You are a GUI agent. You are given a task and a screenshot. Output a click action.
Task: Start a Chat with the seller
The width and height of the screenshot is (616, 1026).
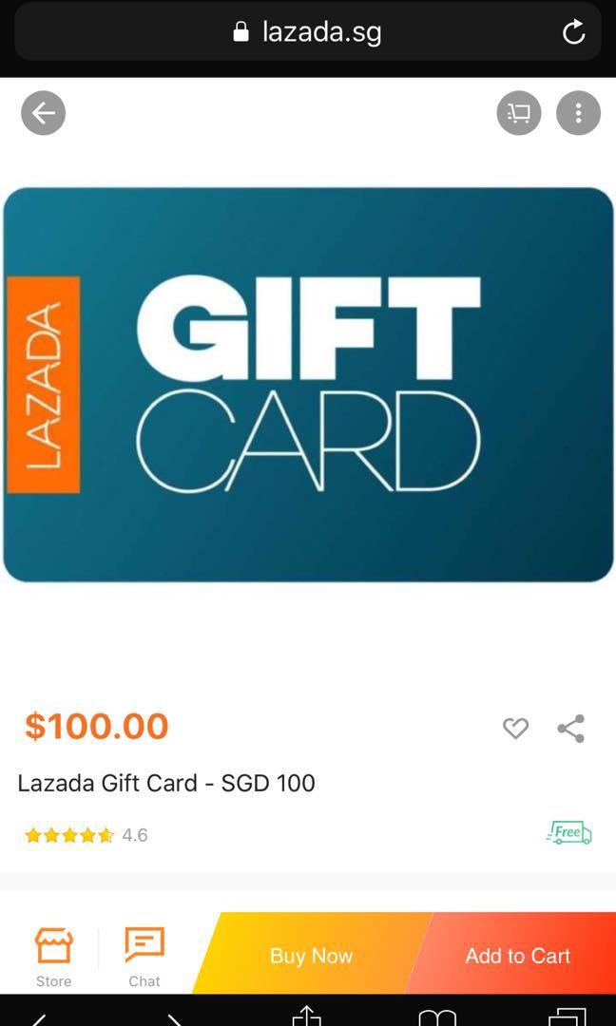tap(144, 957)
